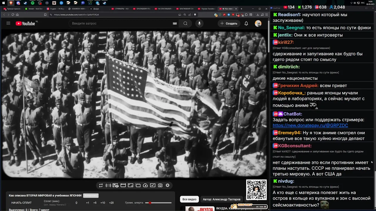Open the donatepay.ru link in chat

click(x=310, y=125)
